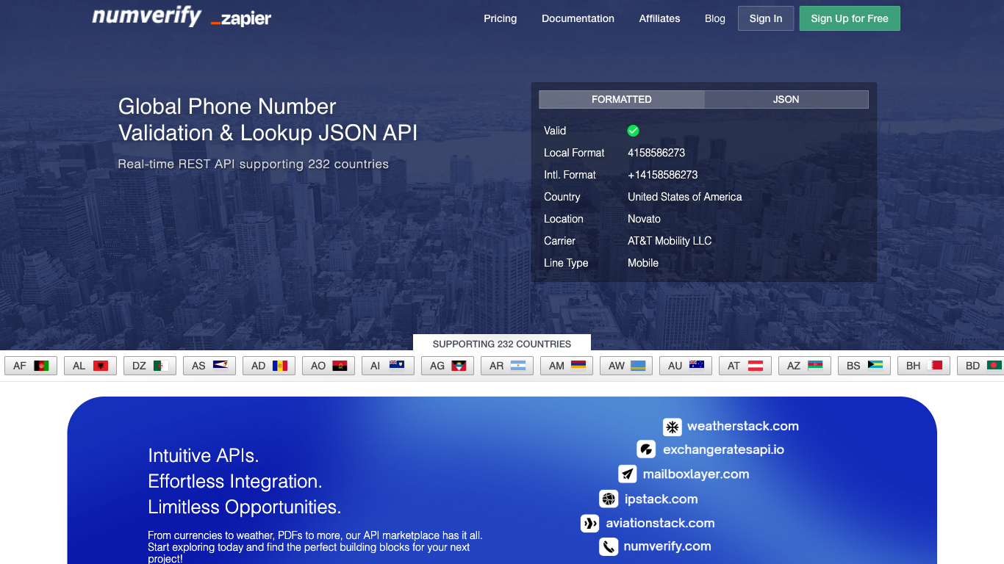Select the DZ Algeria flag button

[x=150, y=366]
